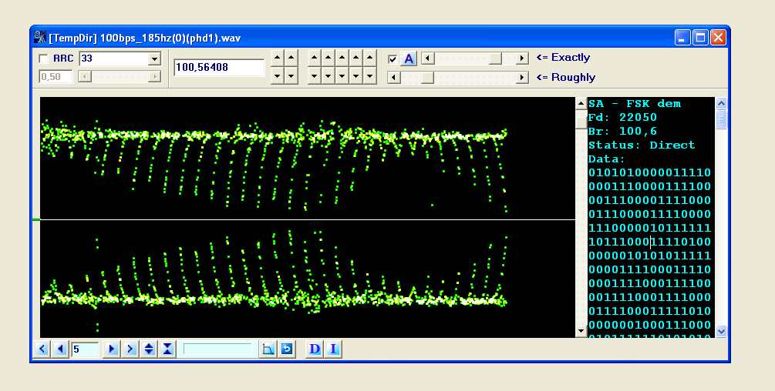Click the solid right triangle button
Viewport: 775px width, 391px height.
coord(112,349)
